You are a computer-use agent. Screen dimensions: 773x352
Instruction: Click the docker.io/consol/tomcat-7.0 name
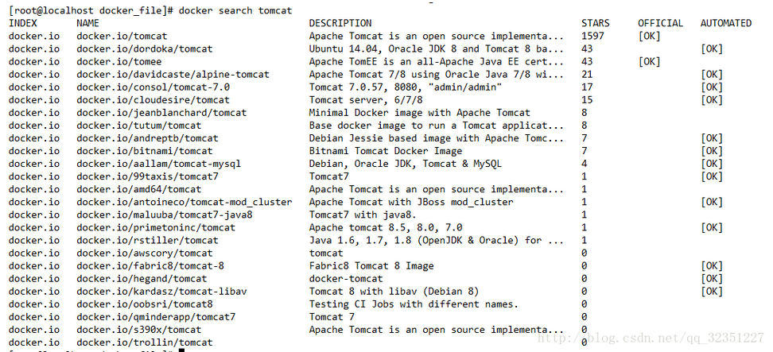coord(153,87)
